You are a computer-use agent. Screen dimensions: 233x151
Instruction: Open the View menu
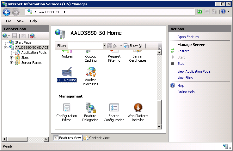[x=21, y=21]
